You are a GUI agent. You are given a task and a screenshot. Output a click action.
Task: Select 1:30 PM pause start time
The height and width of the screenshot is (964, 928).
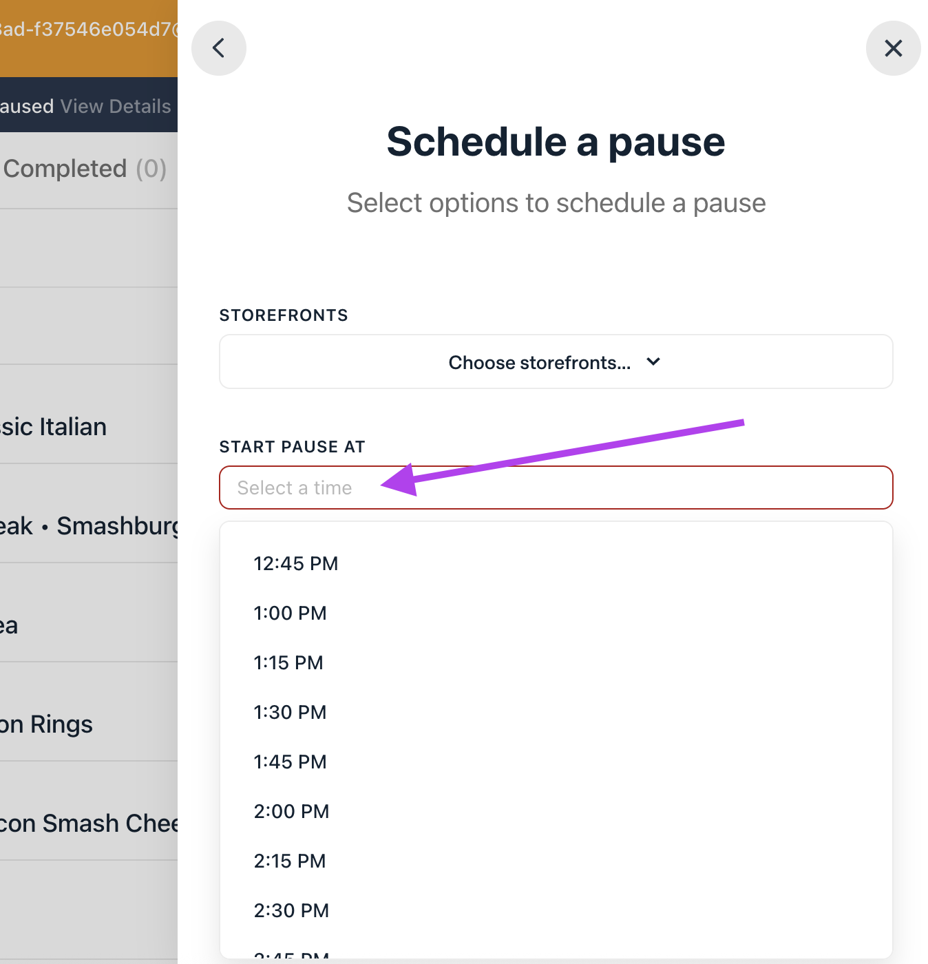[x=291, y=713]
